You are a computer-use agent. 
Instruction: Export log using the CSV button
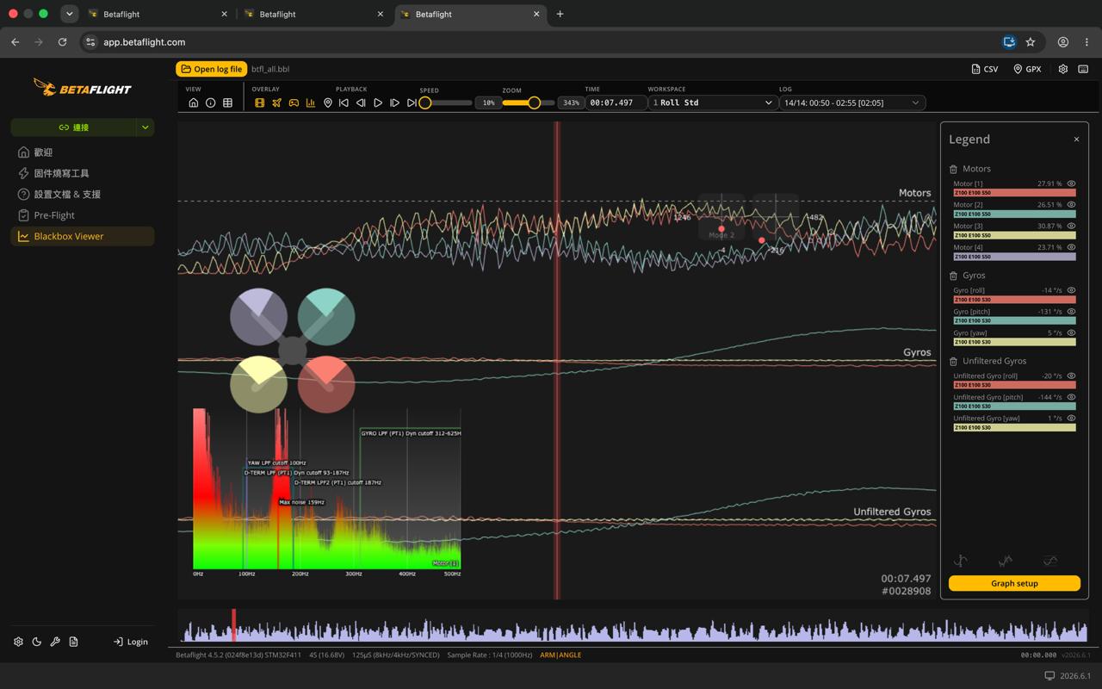pos(985,69)
